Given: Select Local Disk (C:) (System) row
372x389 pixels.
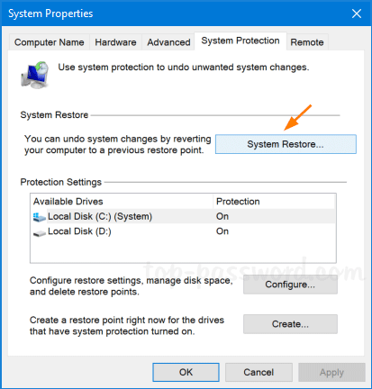Looking at the screenshot, I should tap(183, 216).
